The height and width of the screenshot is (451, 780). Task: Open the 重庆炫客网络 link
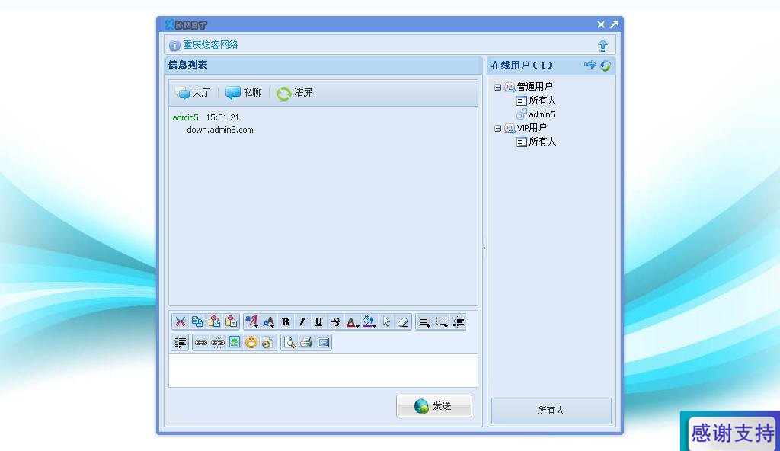210,45
